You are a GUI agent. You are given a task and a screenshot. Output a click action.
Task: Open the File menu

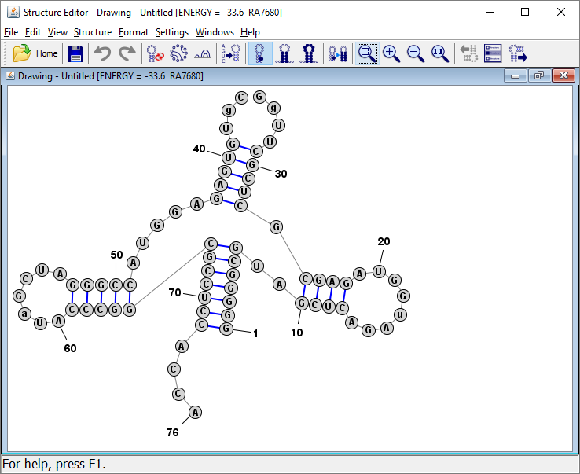pyautogui.click(x=11, y=32)
